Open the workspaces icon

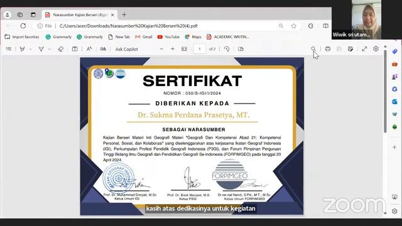[x=20, y=15]
